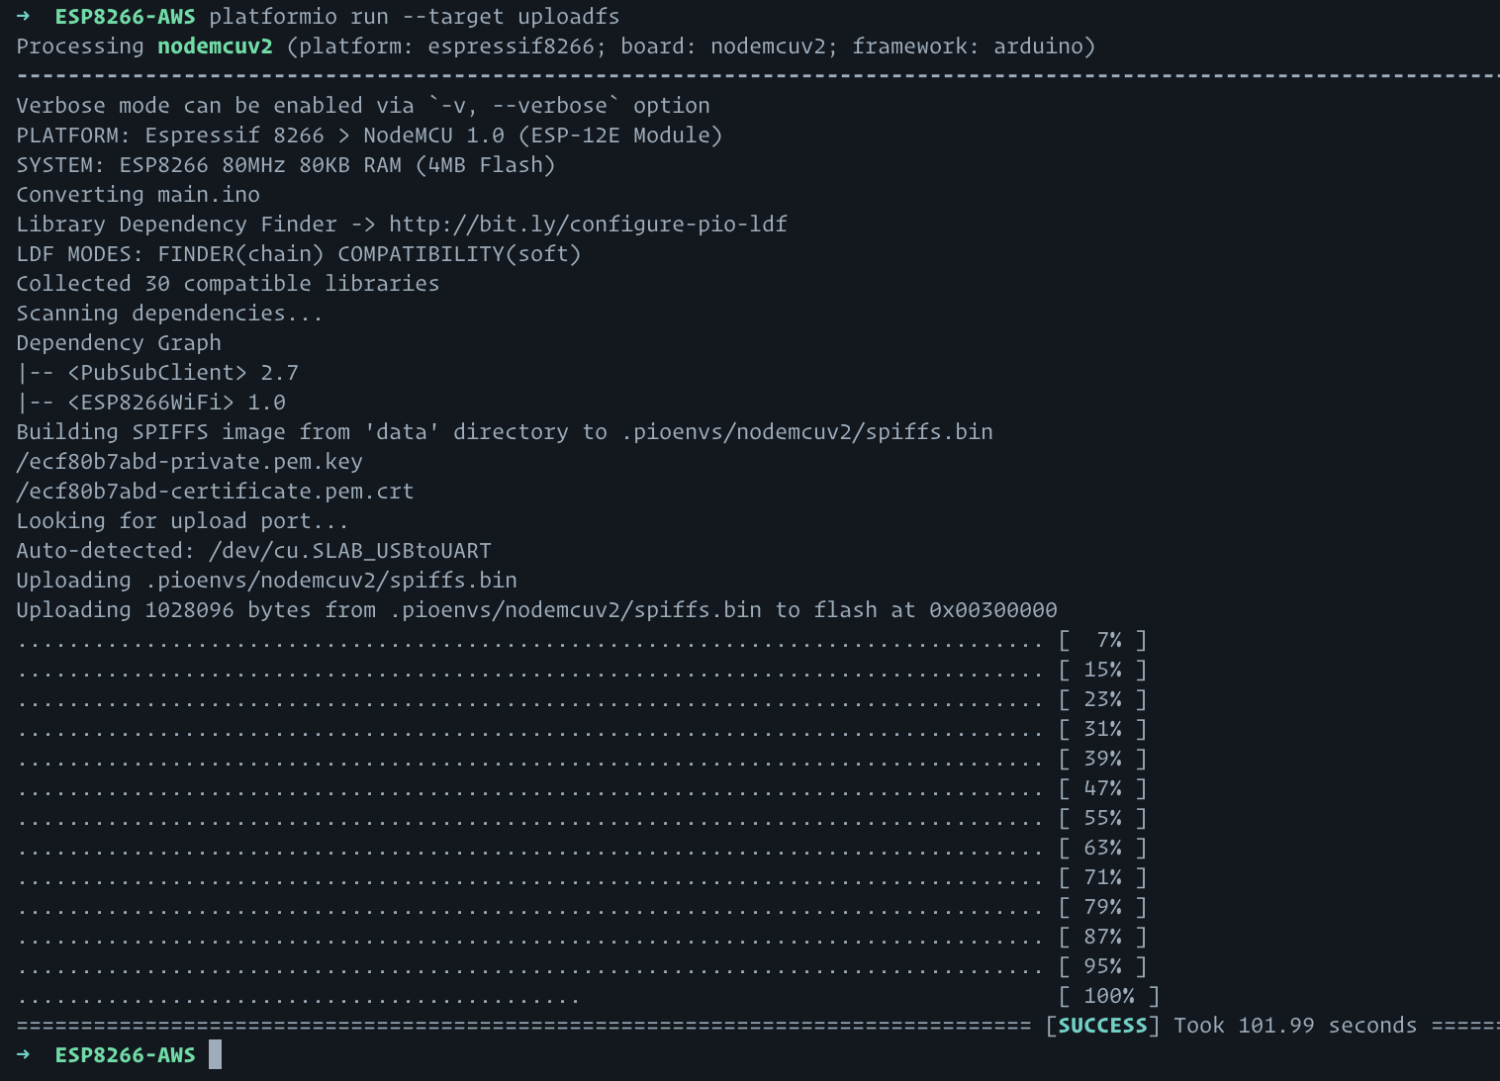Click the uploadfs target in the command
1500x1081 pixels.
pos(568,17)
